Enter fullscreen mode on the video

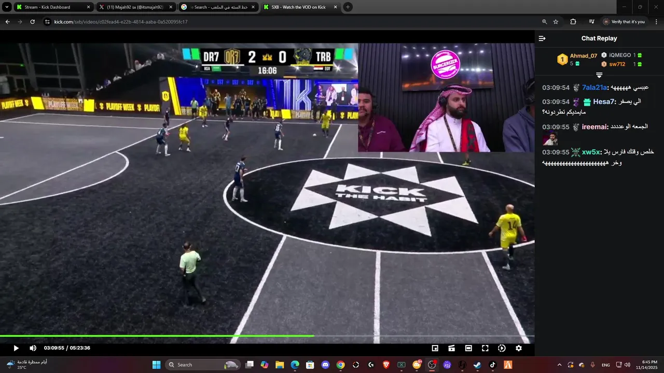[x=485, y=348]
